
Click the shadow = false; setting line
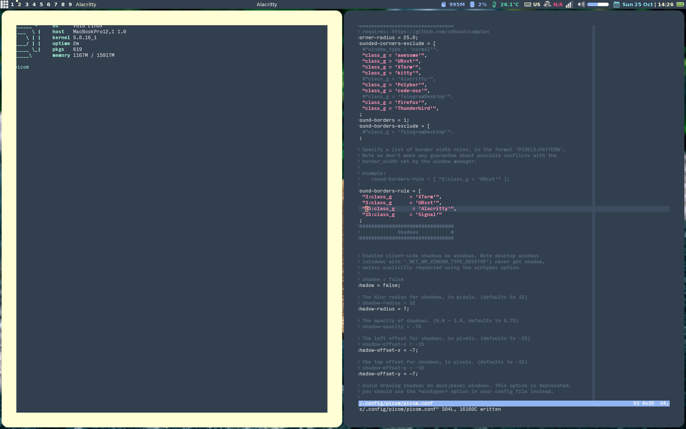tap(379, 286)
